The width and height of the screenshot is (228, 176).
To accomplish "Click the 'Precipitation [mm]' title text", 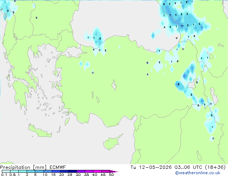I will [x=23, y=167].
